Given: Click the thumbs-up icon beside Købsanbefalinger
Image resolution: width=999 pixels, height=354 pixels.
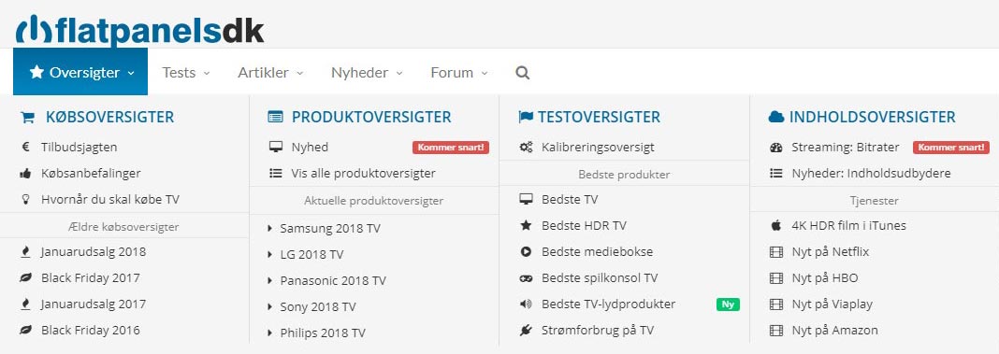Looking at the screenshot, I should [26, 173].
